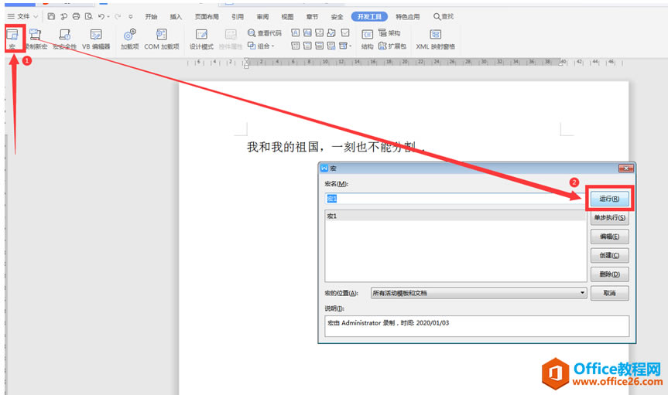Click 删除(D) delete button in dialog
Viewport: 668px width, 395px height.
(610, 274)
